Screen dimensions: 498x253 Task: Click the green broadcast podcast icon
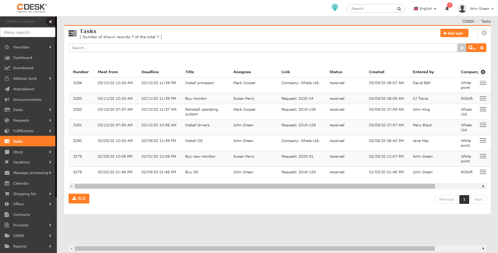335,8
